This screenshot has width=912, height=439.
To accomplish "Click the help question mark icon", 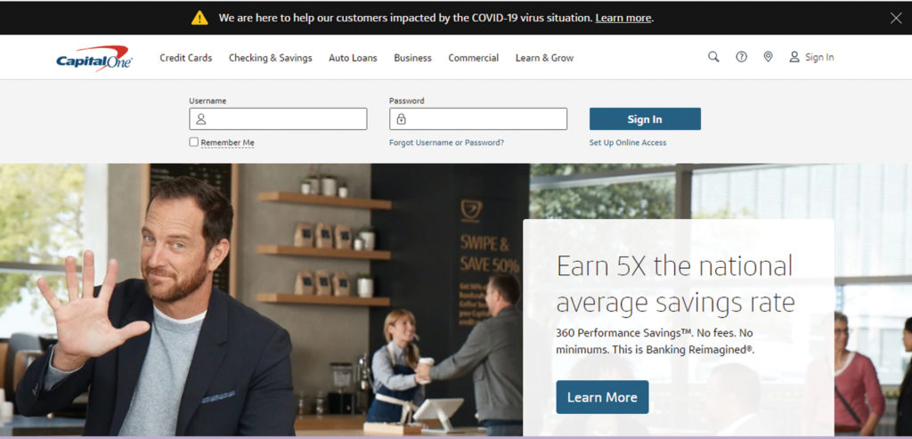I will tap(741, 57).
